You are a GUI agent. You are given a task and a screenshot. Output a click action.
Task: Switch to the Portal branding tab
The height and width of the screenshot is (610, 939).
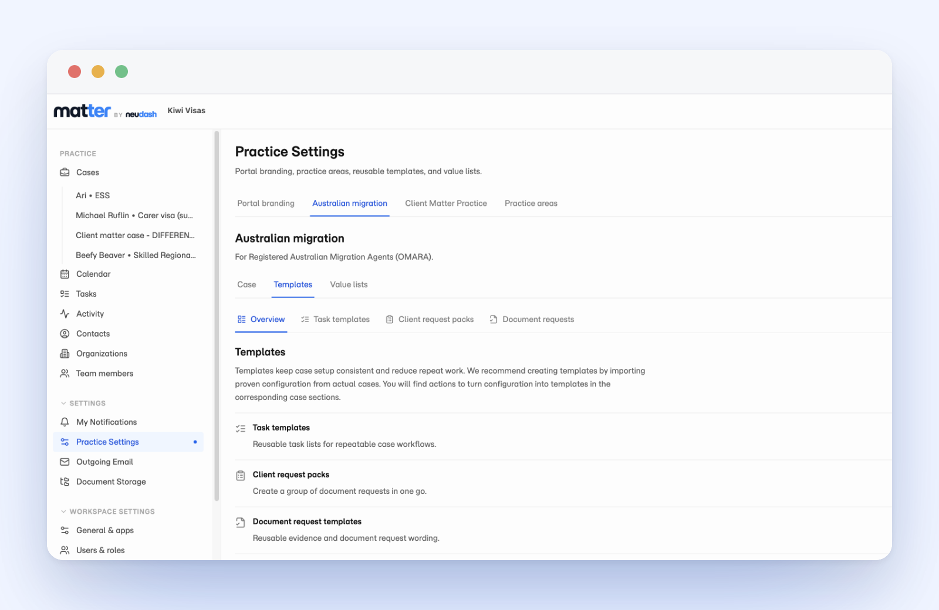coord(266,204)
